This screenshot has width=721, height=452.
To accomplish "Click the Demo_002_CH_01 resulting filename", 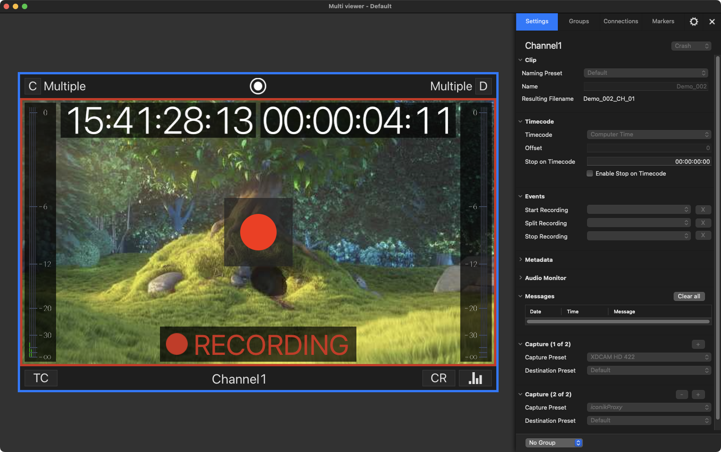I will click(x=609, y=99).
